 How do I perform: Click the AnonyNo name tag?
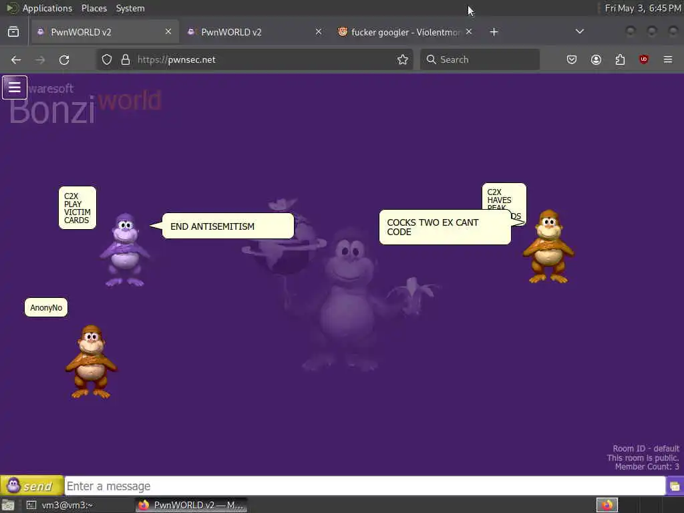[x=46, y=307]
